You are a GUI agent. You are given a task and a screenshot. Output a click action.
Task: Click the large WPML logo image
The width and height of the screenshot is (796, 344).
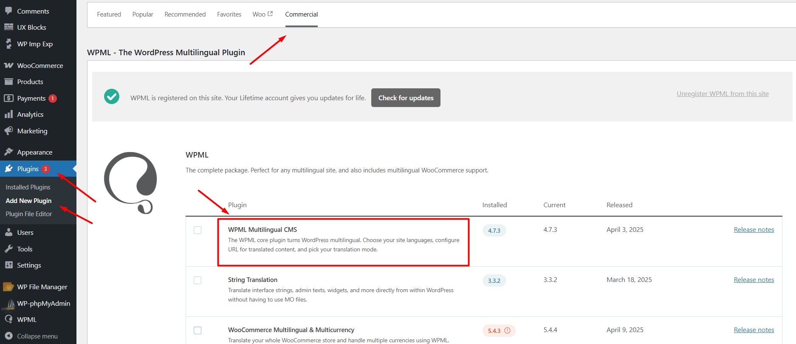coord(131,183)
